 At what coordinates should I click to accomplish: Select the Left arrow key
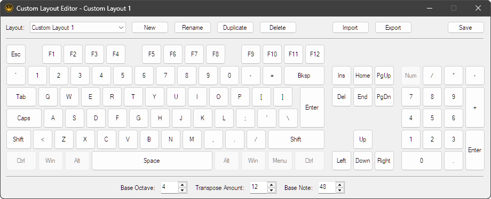tap(342, 161)
